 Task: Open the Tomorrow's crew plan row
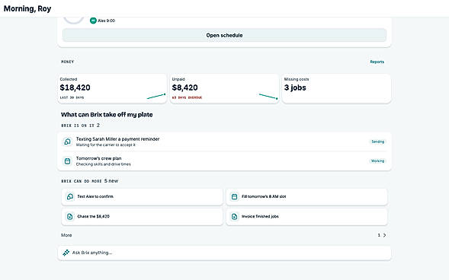(224, 161)
